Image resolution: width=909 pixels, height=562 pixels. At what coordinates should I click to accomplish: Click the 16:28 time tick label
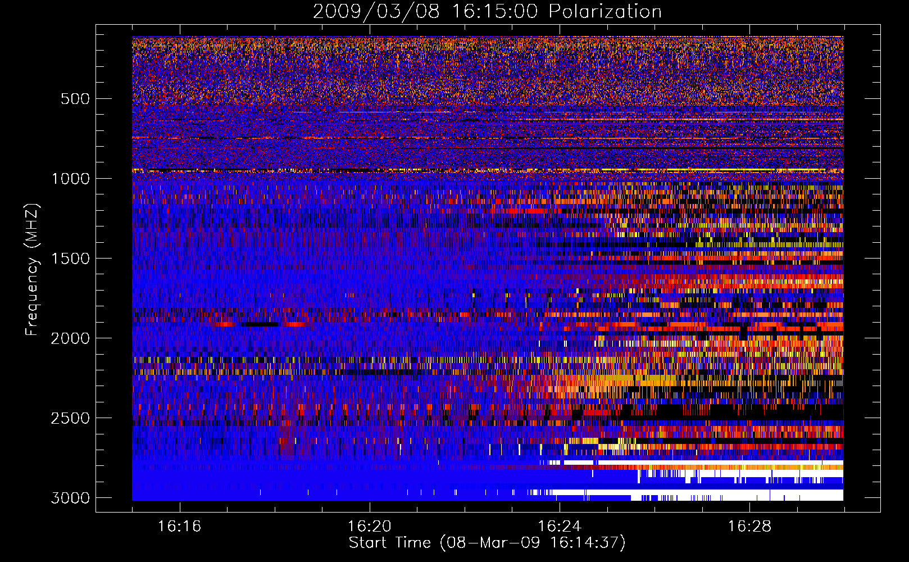pos(749,527)
